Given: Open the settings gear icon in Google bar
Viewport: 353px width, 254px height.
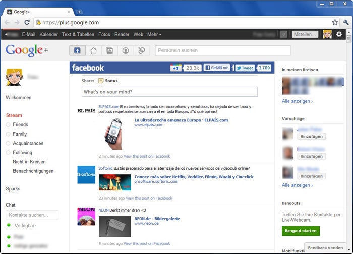Looking at the screenshot, I should (339, 34).
